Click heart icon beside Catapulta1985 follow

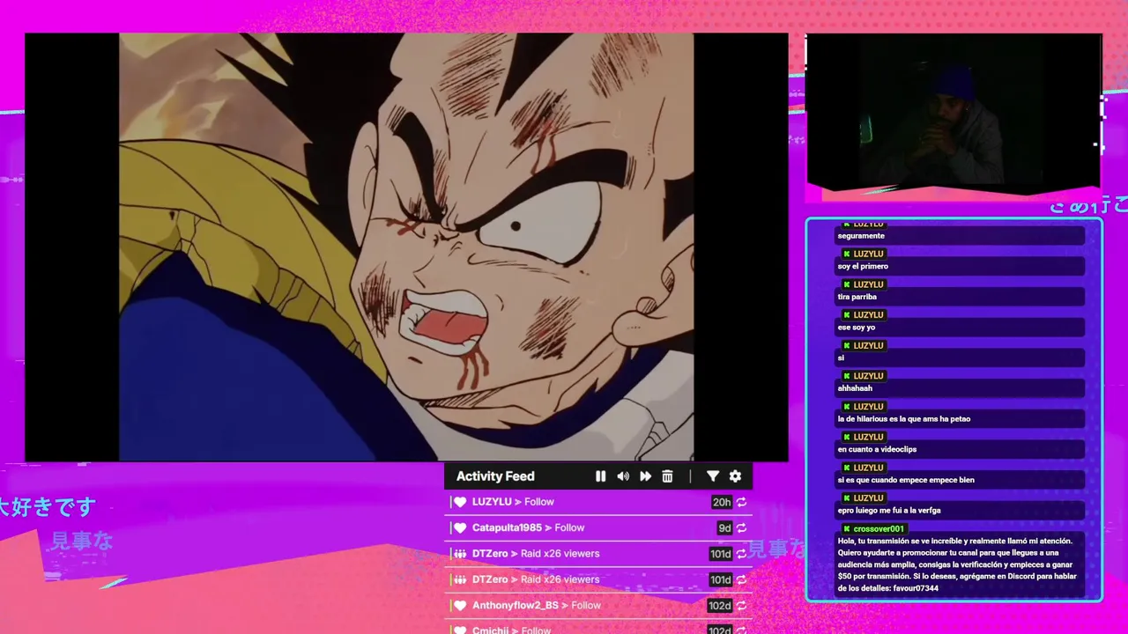pos(460,527)
